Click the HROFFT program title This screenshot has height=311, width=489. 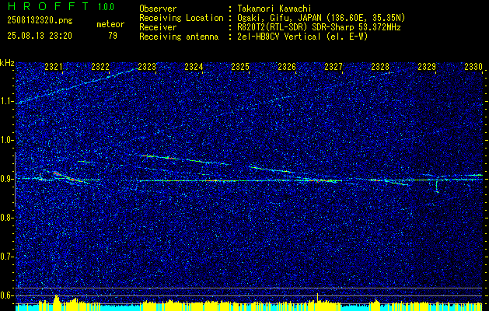point(48,6)
